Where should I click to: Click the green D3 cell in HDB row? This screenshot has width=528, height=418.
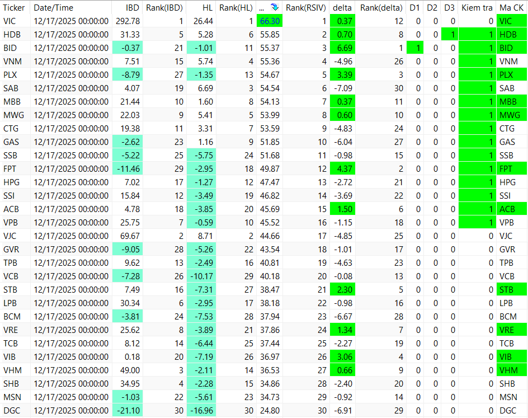tap(449, 35)
